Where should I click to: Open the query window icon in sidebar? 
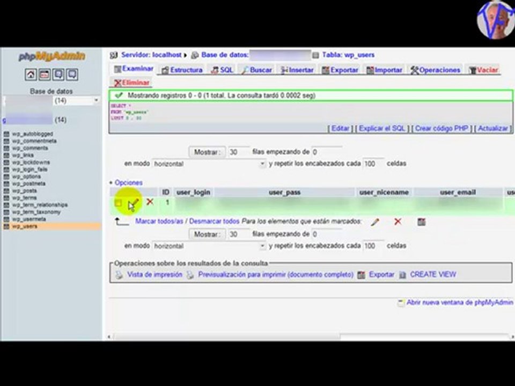[x=58, y=75]
